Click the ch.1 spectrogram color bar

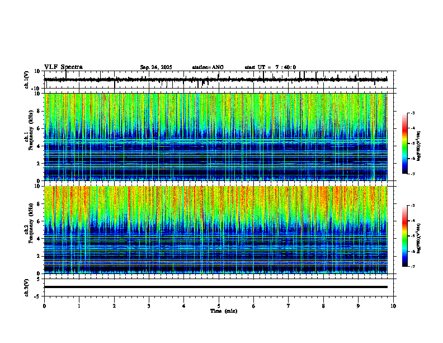(x=404, y=143)
